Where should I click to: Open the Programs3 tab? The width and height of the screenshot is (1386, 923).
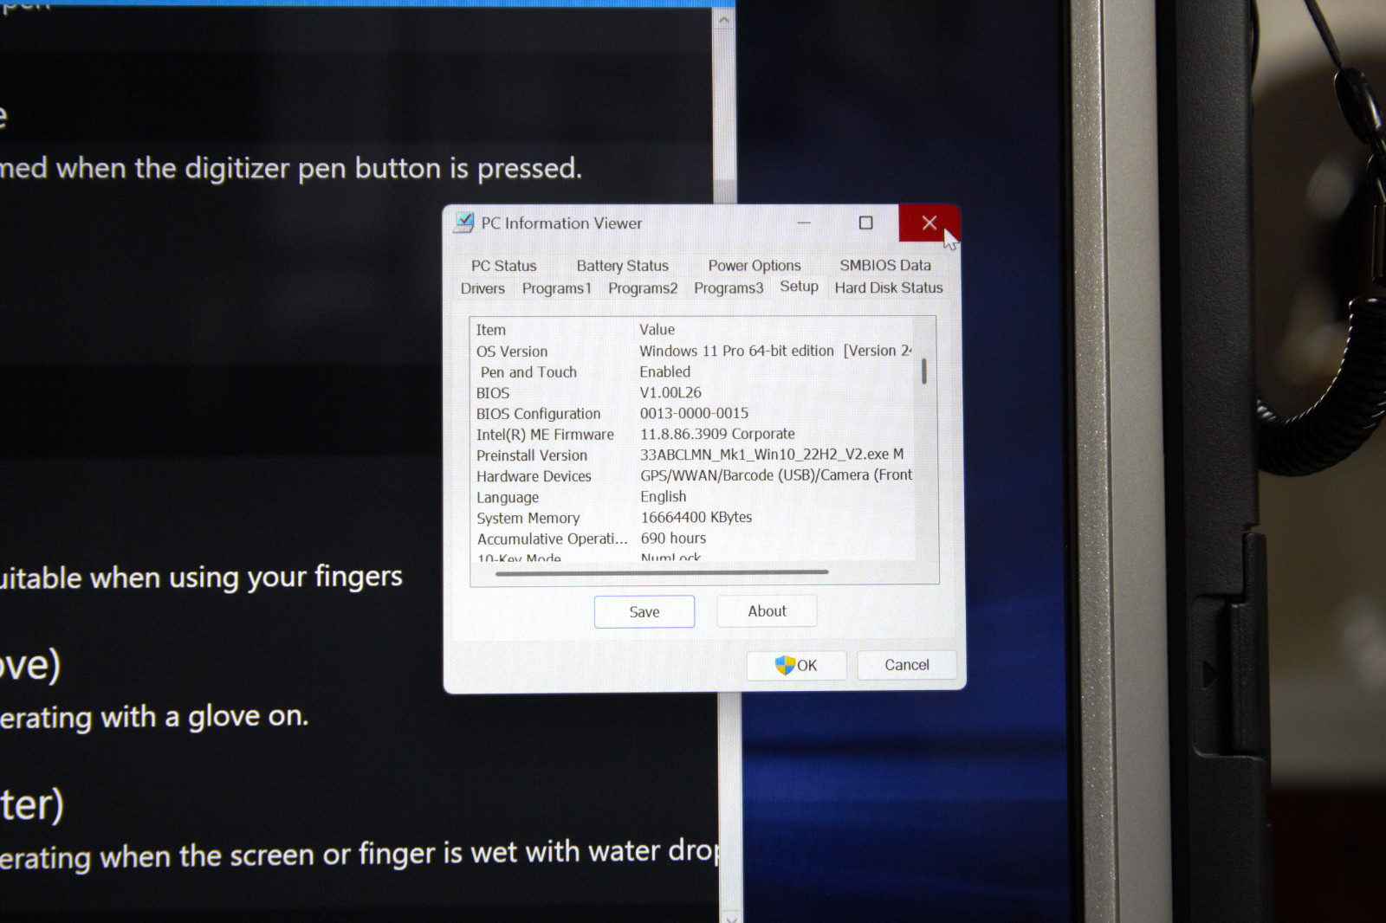(x=729, y=288)
